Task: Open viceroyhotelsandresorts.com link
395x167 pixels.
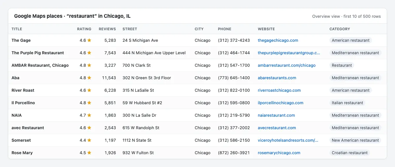Action: click(288, 140)
